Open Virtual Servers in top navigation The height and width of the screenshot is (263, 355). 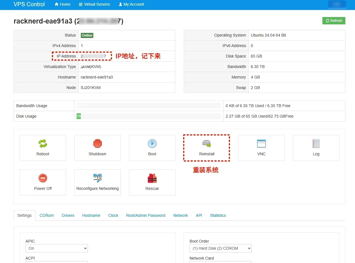click(x=94, y=4)
